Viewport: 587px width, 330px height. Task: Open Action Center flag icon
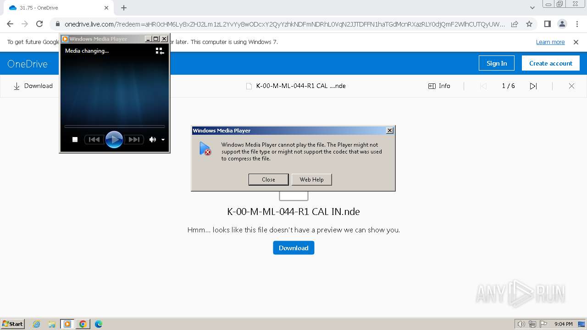click(543, 324)
